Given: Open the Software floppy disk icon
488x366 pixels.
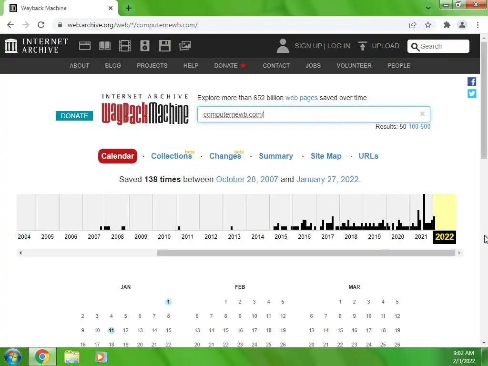Looking at the screenshot, I should click(x=164, y=46).
